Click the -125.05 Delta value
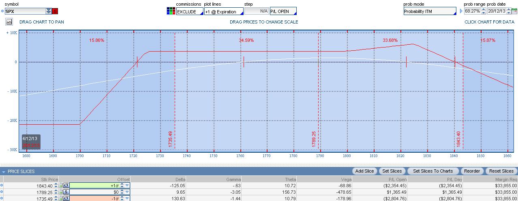This screenshot has width=518, height=201. [178, 186]
